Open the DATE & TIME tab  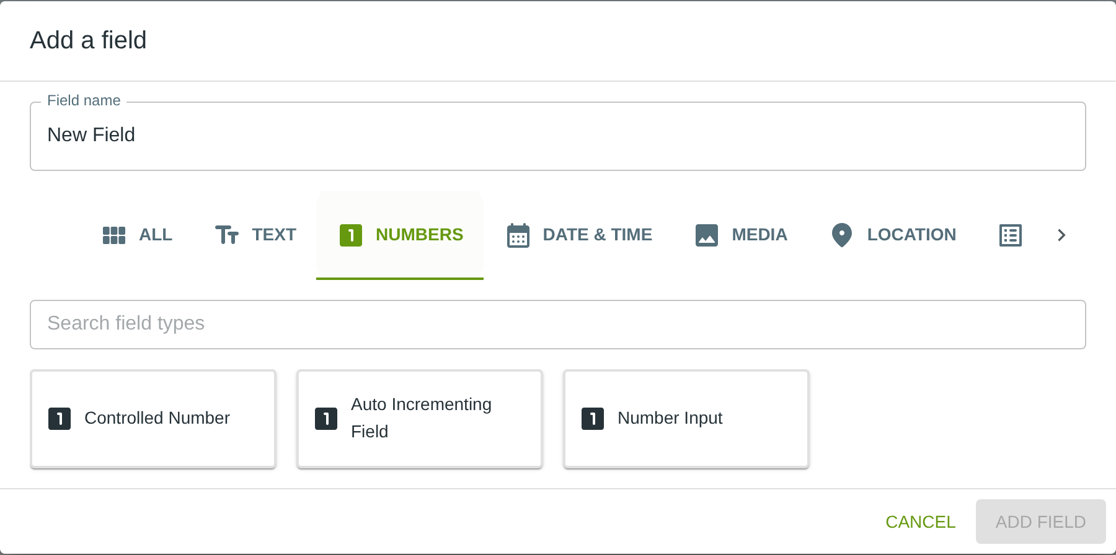pyautogui.click(x=580, y=235)
